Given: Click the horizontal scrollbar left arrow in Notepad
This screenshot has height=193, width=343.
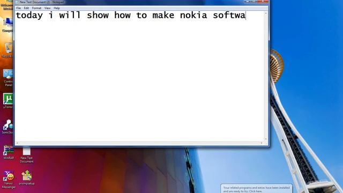Looking at the screenshot, I should [x=17, y=143].
